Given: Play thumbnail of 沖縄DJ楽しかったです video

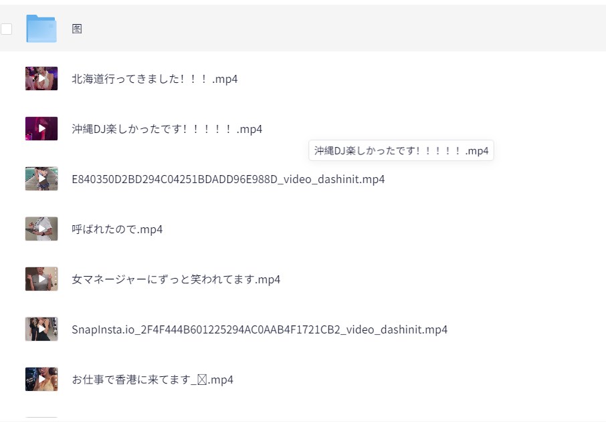Looking at the screenshot, I should [41, 128].
